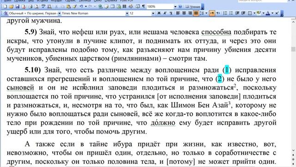296x167 pixels.
Task: Click the Open file folder icon
Action: [11, 6]
